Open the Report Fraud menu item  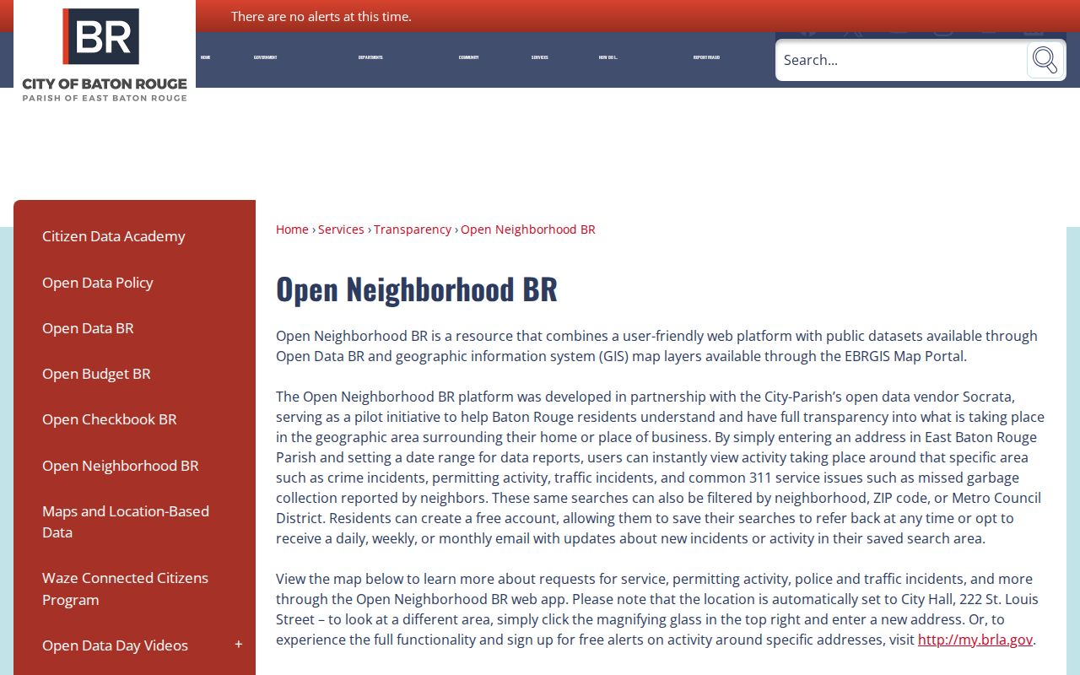click(x=706, y=57)
